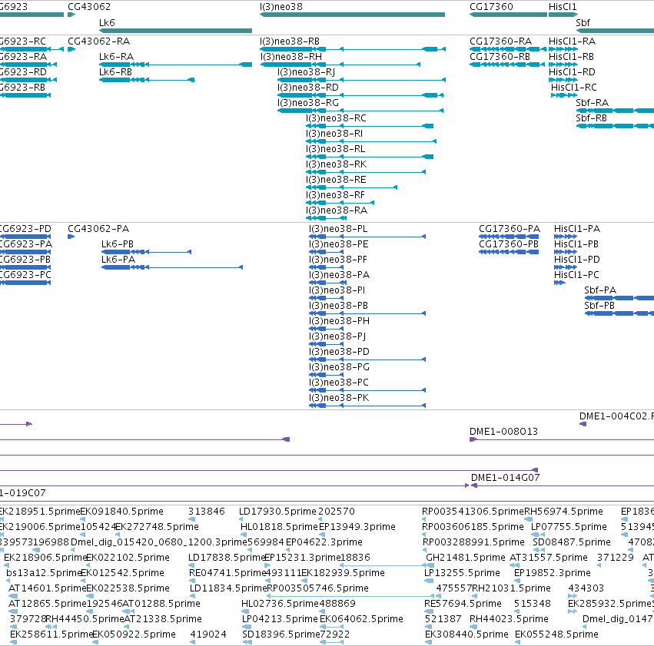The height and width of the screenshot is (646, 654).
Task: Select EST 419024
Action: [x=208, y=634]
